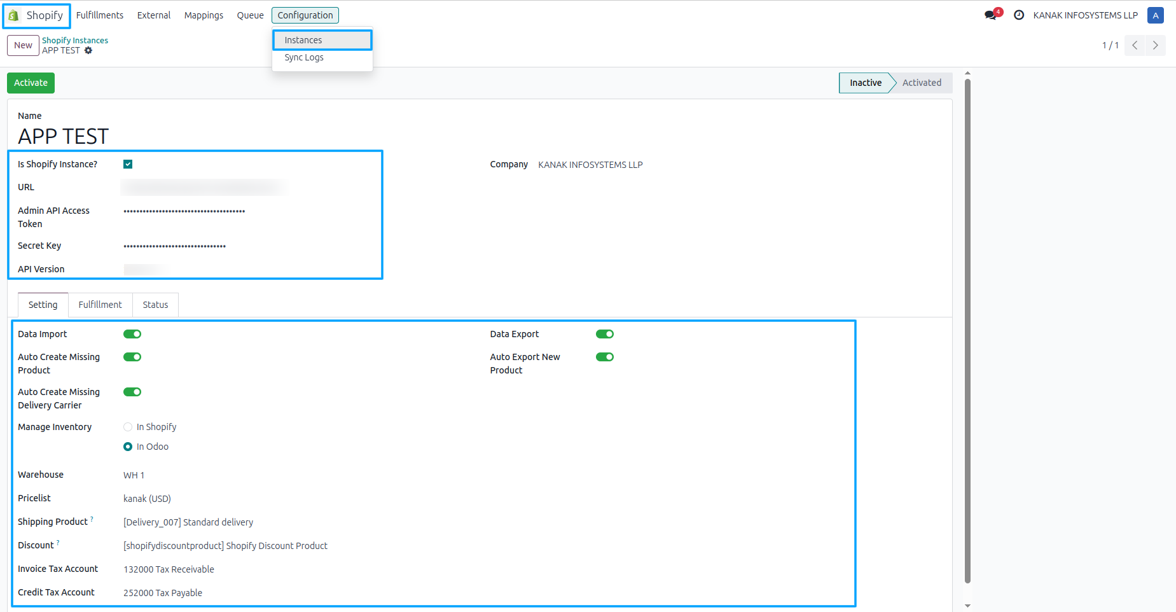Switch to the Status tab
The width and height of the screenshot is (1176, 612).
(155, 305)
